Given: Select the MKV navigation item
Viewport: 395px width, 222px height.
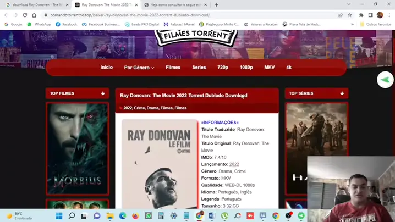Looking at the screenshot, I should tap(270, 68).
